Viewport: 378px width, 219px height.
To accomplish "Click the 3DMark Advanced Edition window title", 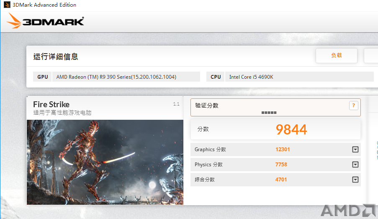I will click(44, 5).
